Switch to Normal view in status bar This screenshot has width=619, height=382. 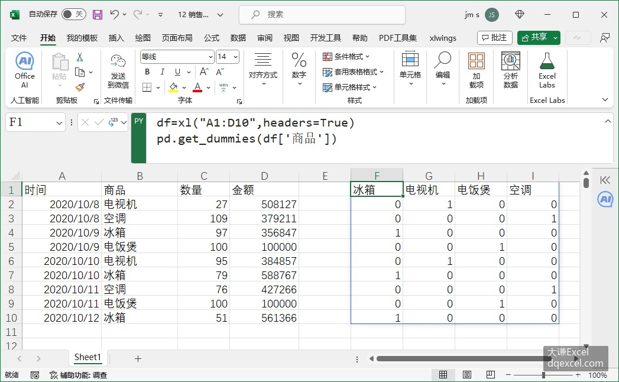coord(443,374)
